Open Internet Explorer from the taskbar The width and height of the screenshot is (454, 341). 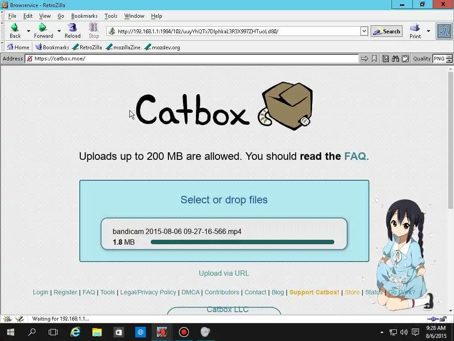tap(75, 332)
